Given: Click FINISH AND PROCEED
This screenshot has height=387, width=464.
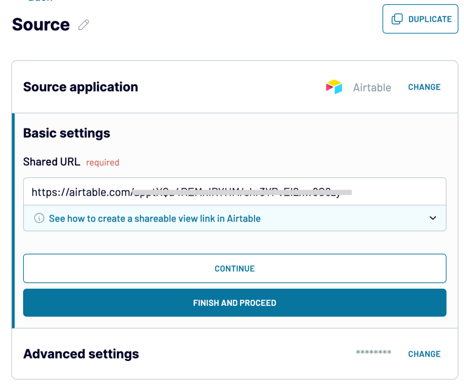Looking at the screenshot, I should pyautogui.click(x=235, y=303).
